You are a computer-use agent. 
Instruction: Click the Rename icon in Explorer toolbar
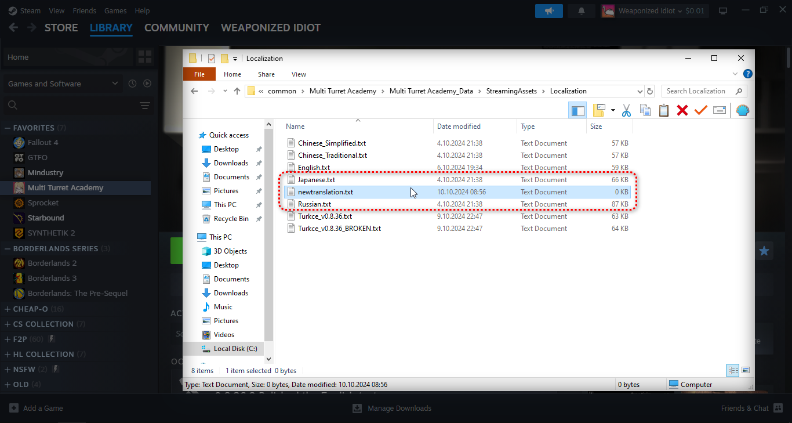point(720,110)
